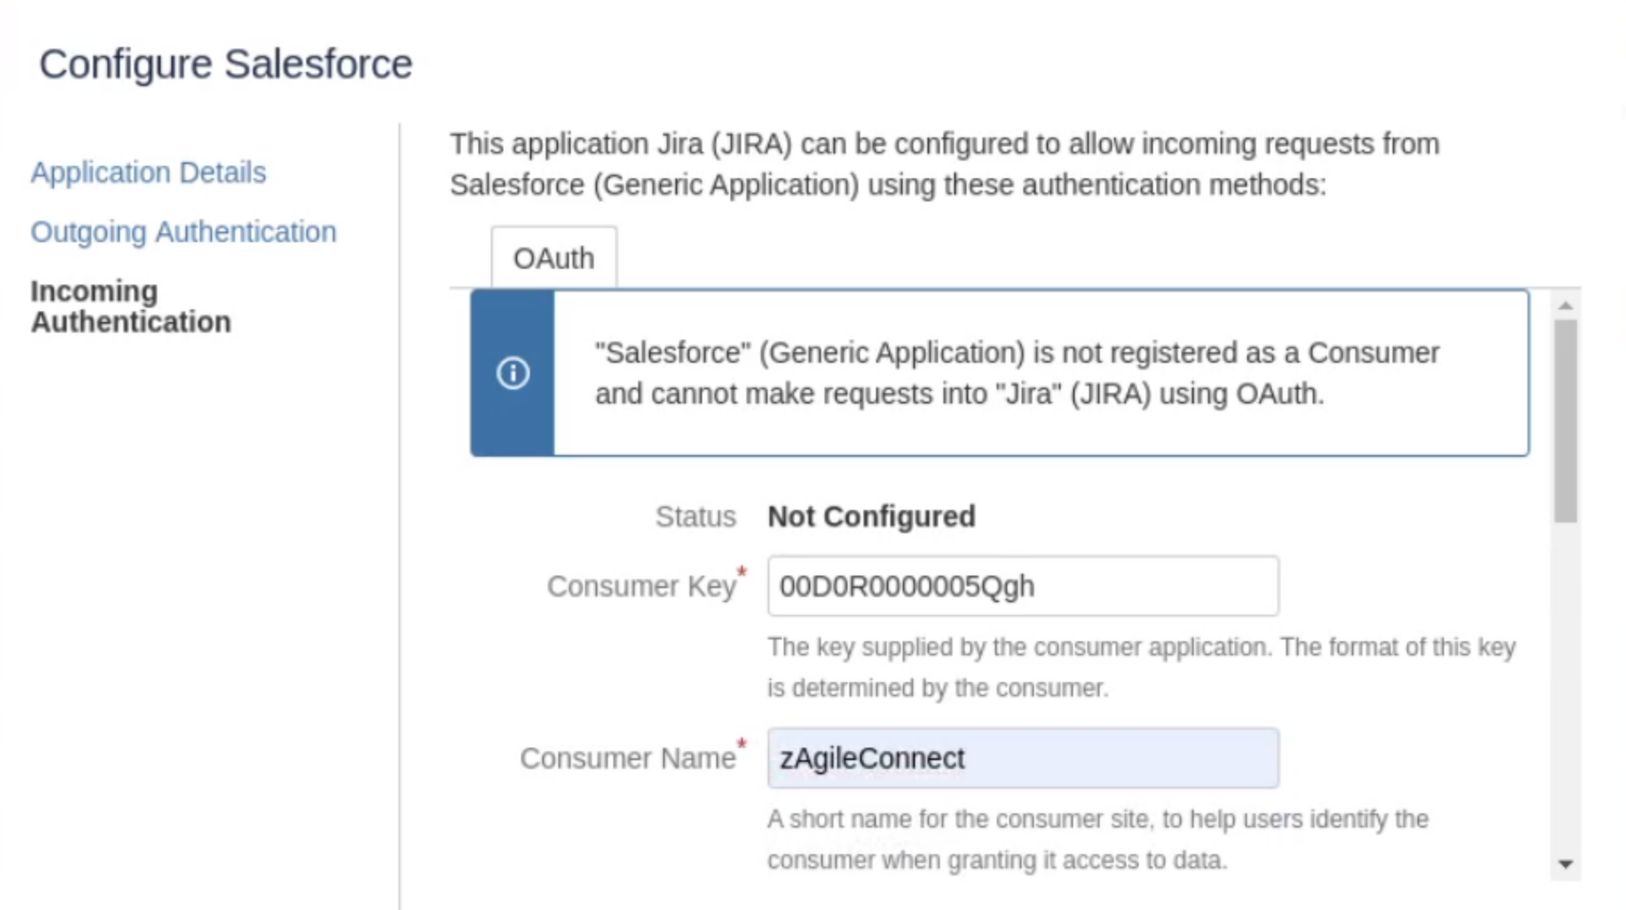The image size is (1626, 910).
Task: Go to Outgoing Authentication settings
Action: pos(184,231)
